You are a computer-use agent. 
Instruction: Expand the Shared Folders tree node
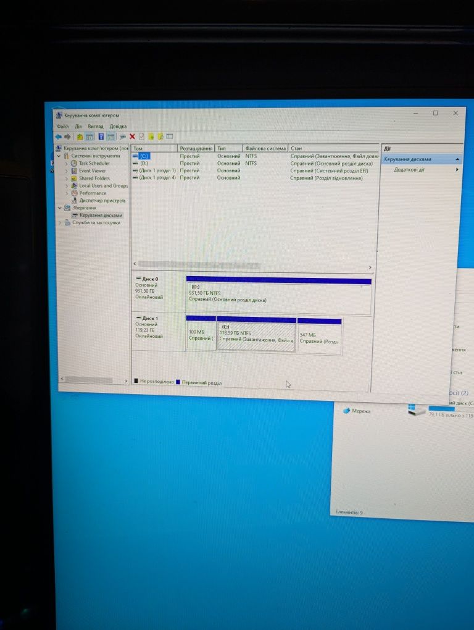pos(67,178)
